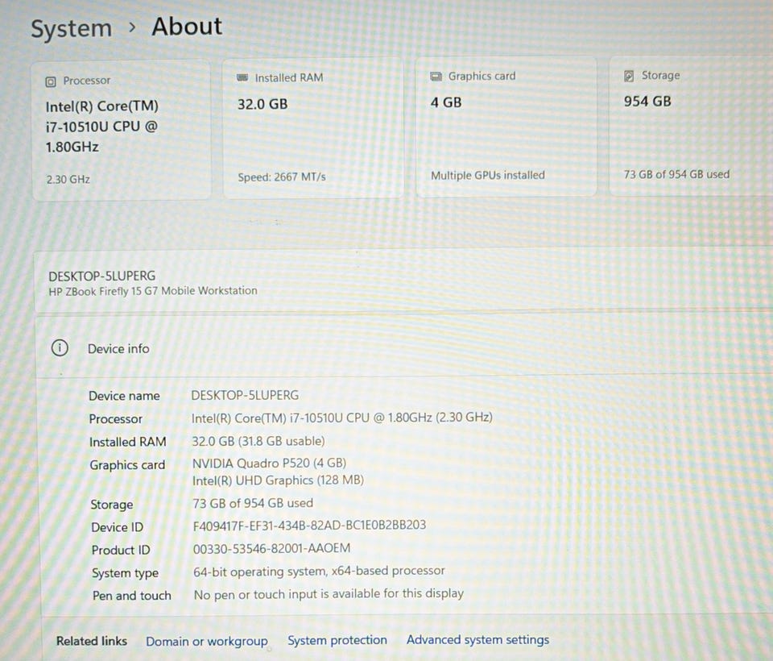Click the Graphics card icon

(x=436, y=77)
